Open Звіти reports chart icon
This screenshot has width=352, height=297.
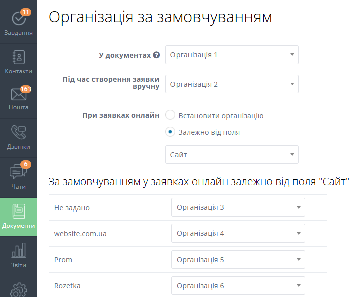[18, 255]
